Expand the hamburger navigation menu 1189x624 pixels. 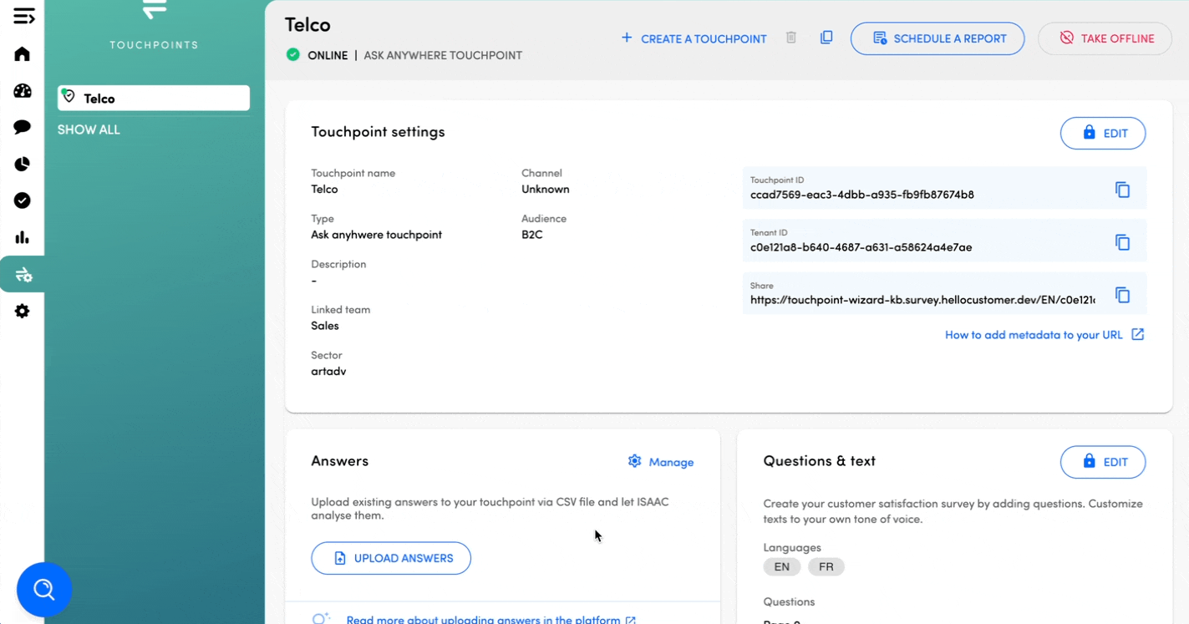[23, 16]
